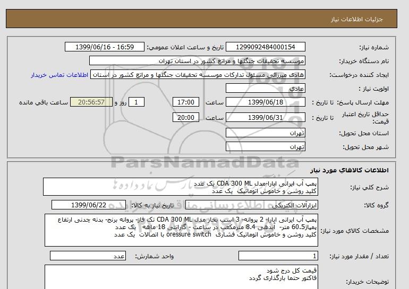
Task: Select the buyer notes text area
Action: (181, 277)
